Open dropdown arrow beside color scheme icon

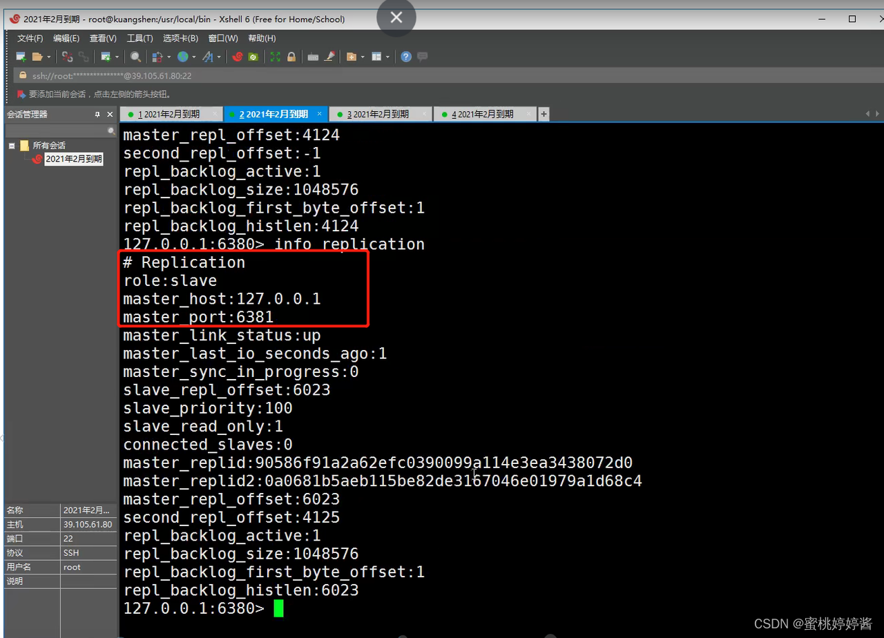[x=169, y=57]
